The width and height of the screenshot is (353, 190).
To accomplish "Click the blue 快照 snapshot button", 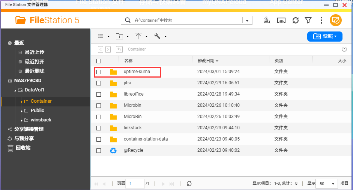I will click(x=324, y=36).
